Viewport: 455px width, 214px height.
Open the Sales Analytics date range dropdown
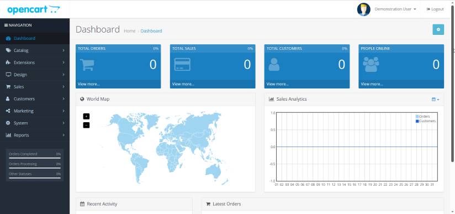(435, 100)
